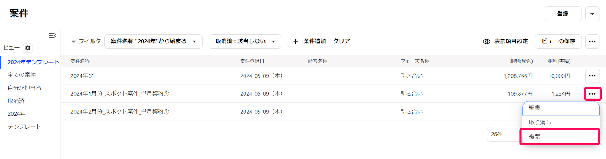Select 複製 from the context menu

[x=560, y=136]
